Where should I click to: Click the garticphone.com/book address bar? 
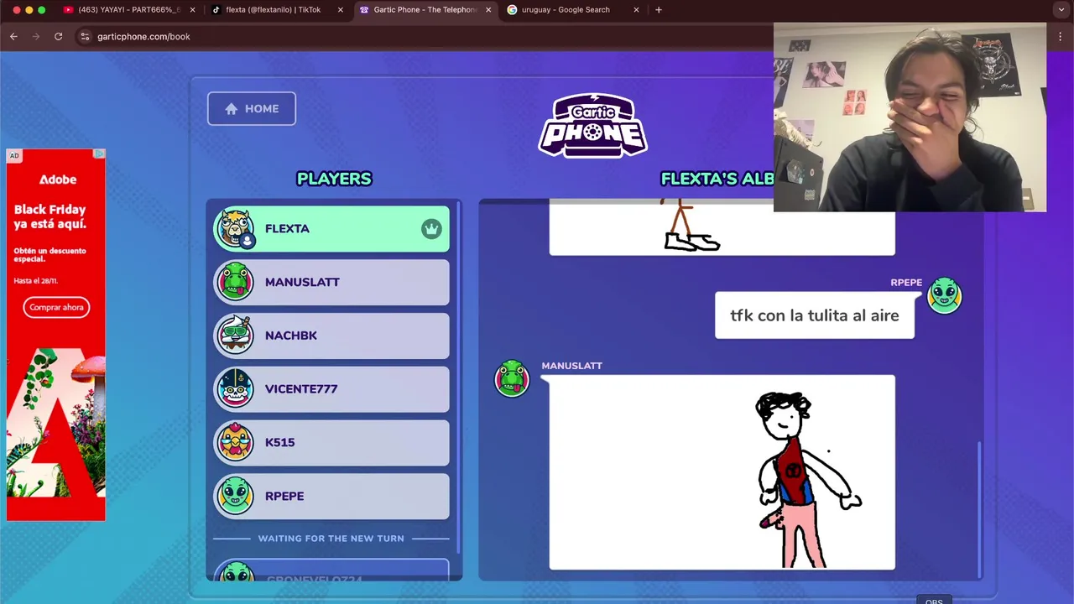click(420, 37)
